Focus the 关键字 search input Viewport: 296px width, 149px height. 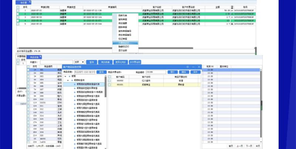point(57,62)
